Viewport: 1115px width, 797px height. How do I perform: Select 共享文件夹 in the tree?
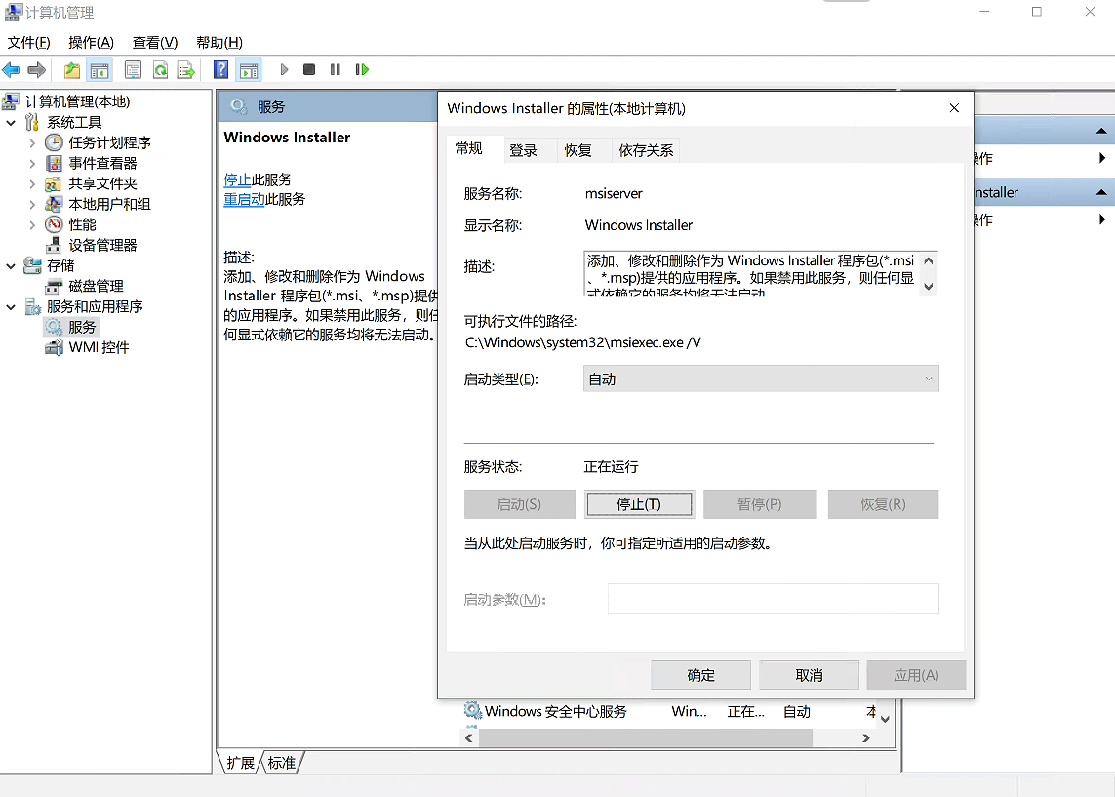102,184
